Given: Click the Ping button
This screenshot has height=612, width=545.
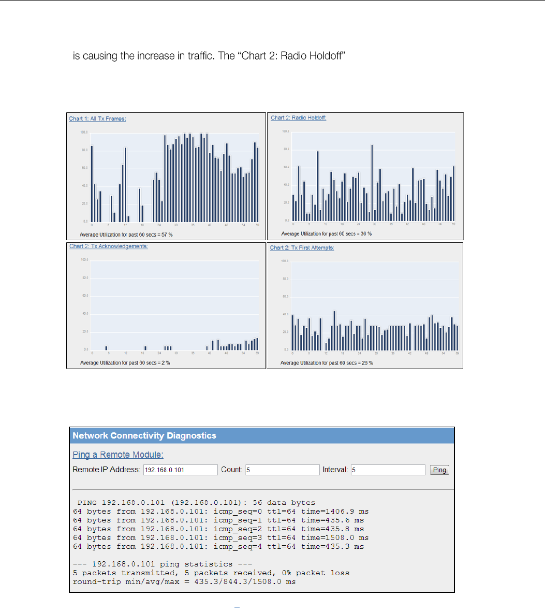Looking at the screenshot, I should 439,470.
